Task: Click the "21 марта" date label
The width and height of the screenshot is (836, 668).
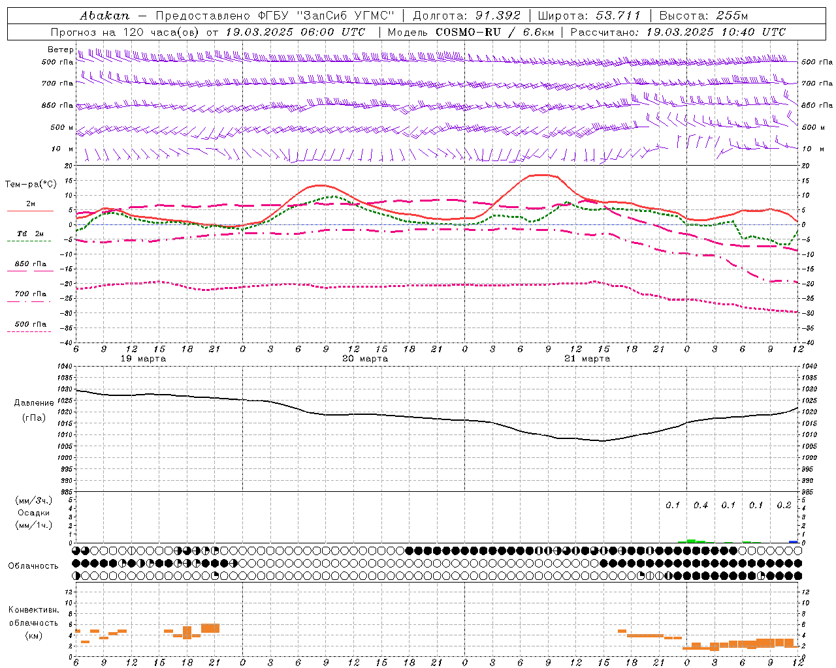Action: coord(588,359)
